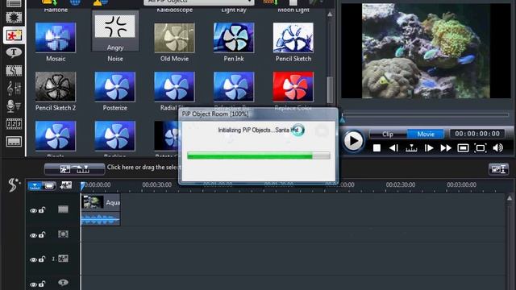
Task: Hide the title track with its eye icon
Action: [33, 284]
